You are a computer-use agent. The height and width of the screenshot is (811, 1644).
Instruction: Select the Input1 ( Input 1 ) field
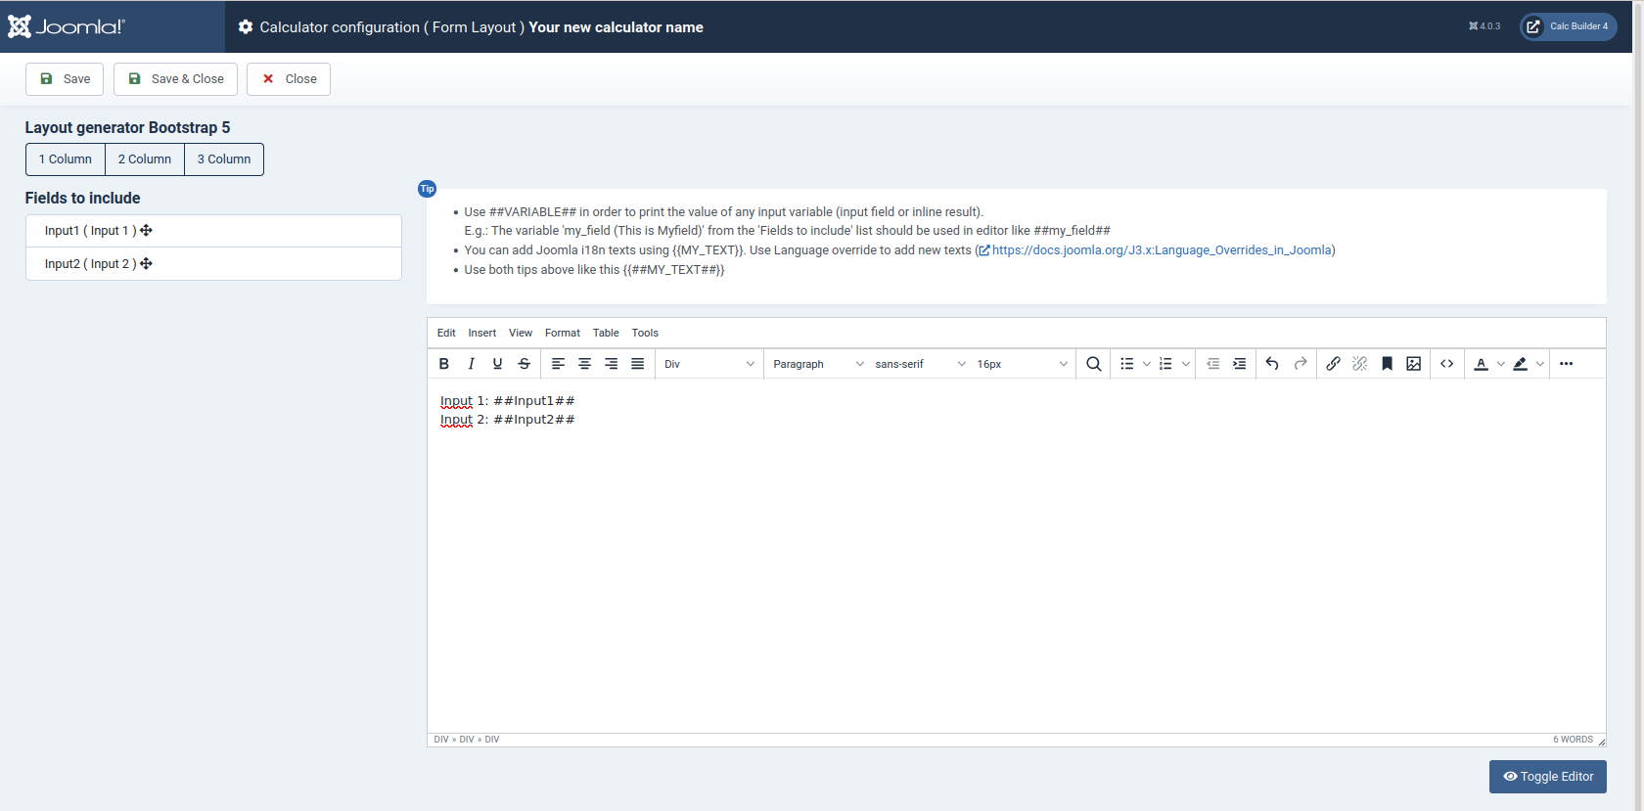point(213,231)
